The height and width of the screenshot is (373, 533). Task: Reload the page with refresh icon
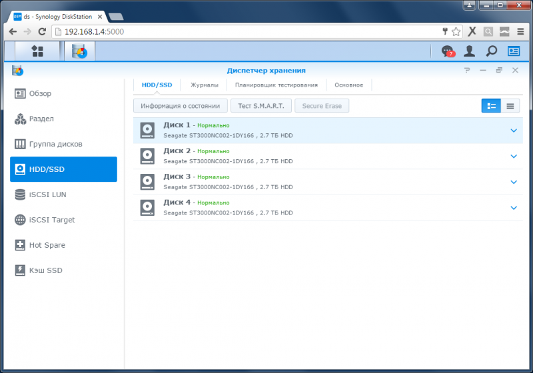pyautogui.click(x=42, y=31)
